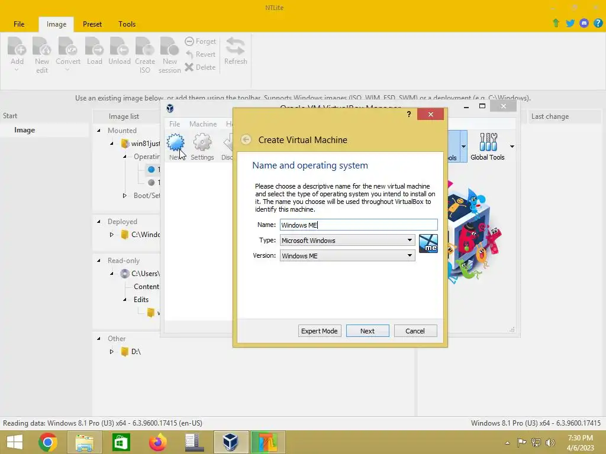Show hidden tray icons arrow
This screenshot has height=454, width=606.
(507, 443)
